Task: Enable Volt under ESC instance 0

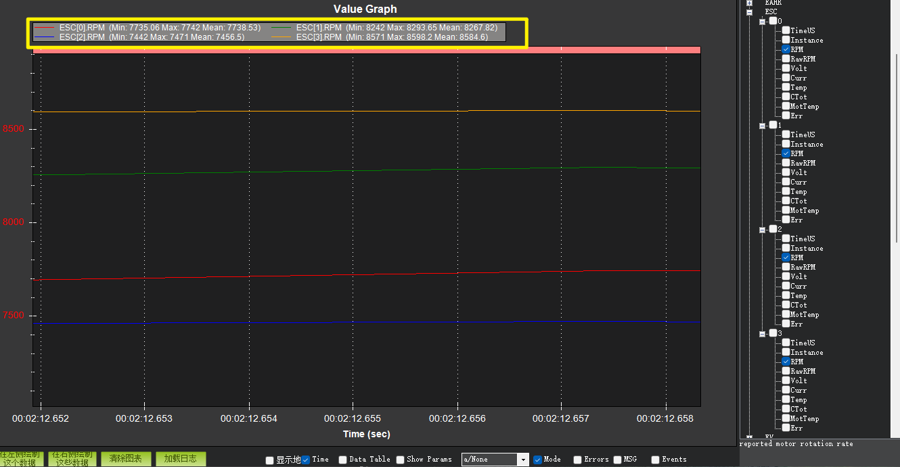Action: [x=786, y=68]
